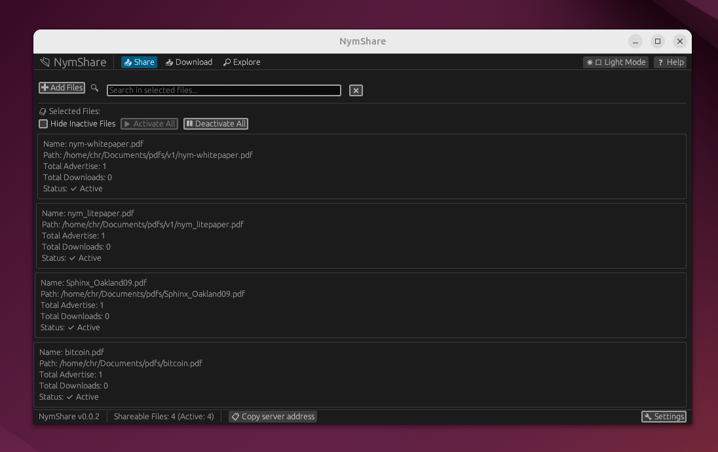
Task: Focus the Search in selected files field
Action: (224, 90)
